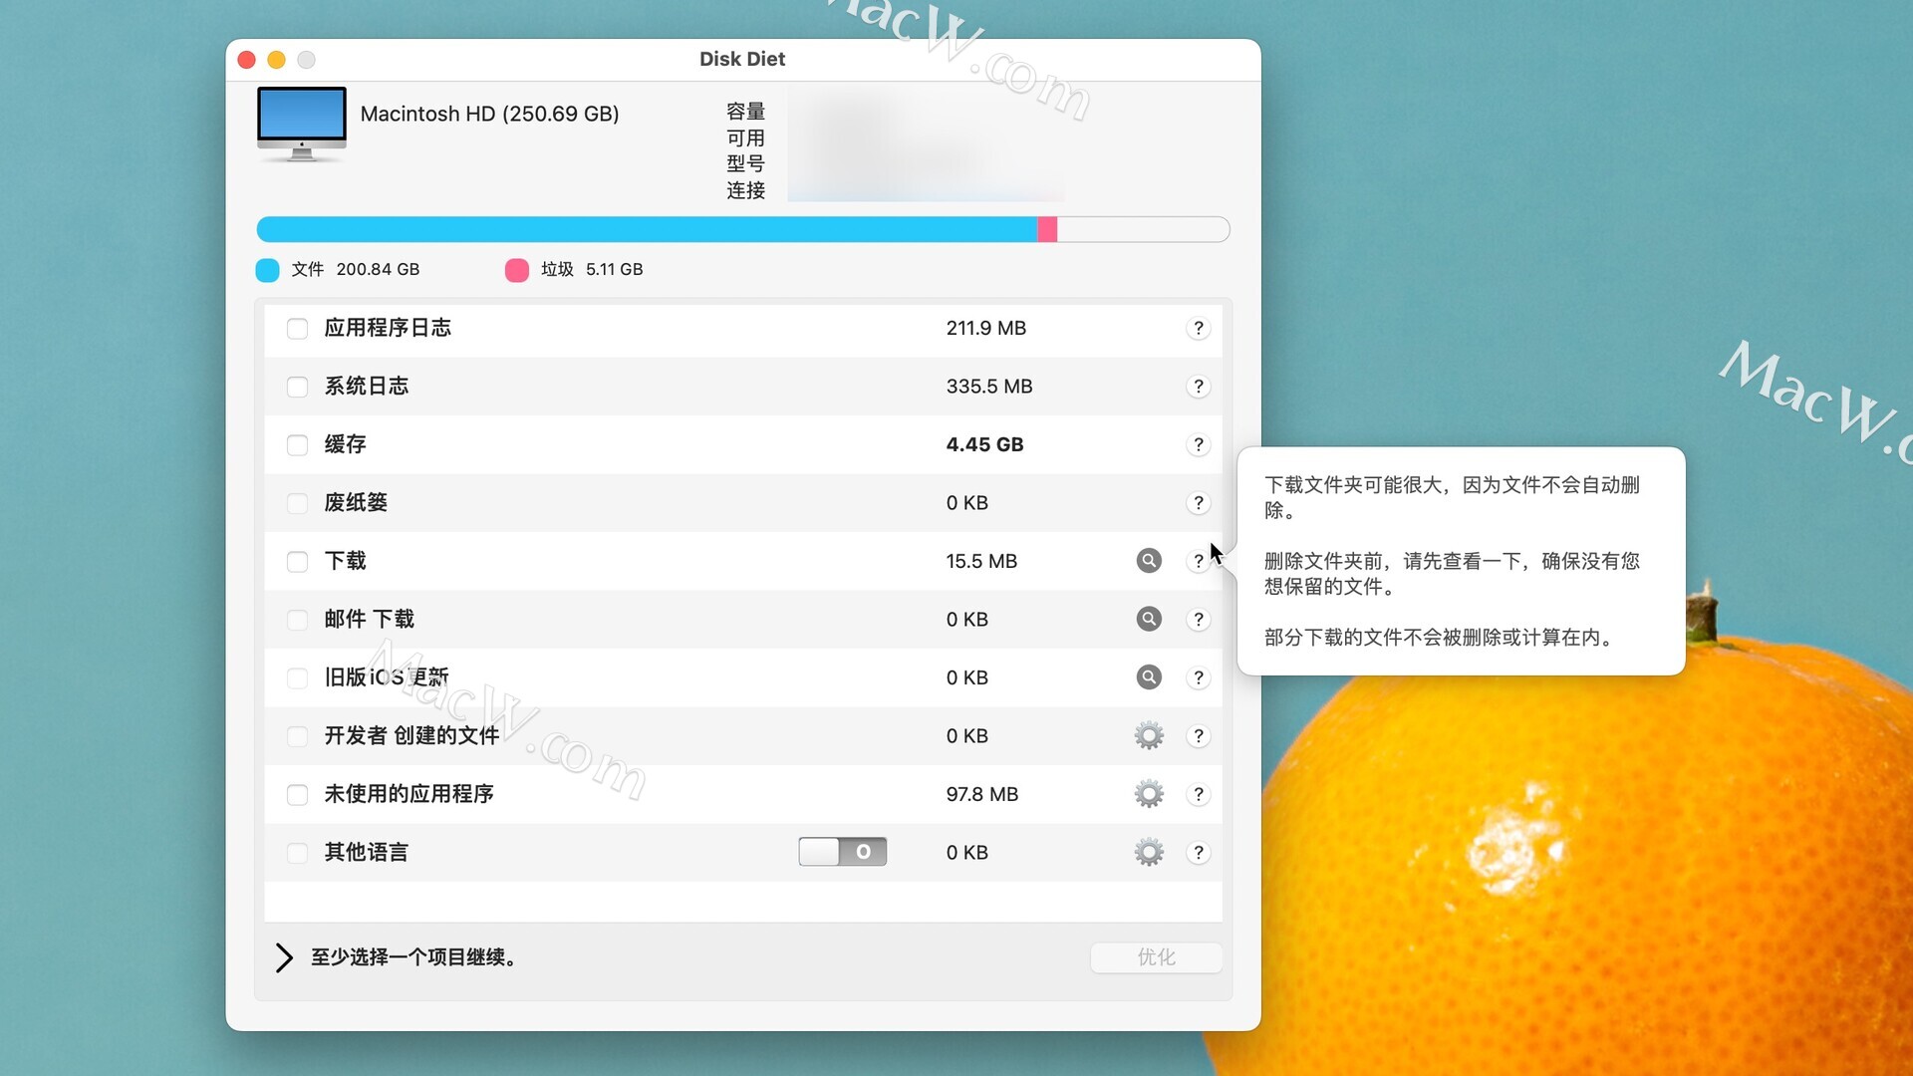The width and height of the screenshot is (1913, 1076).
Task: Click the 4.45 GB cache size value
Action: (984, 444)
